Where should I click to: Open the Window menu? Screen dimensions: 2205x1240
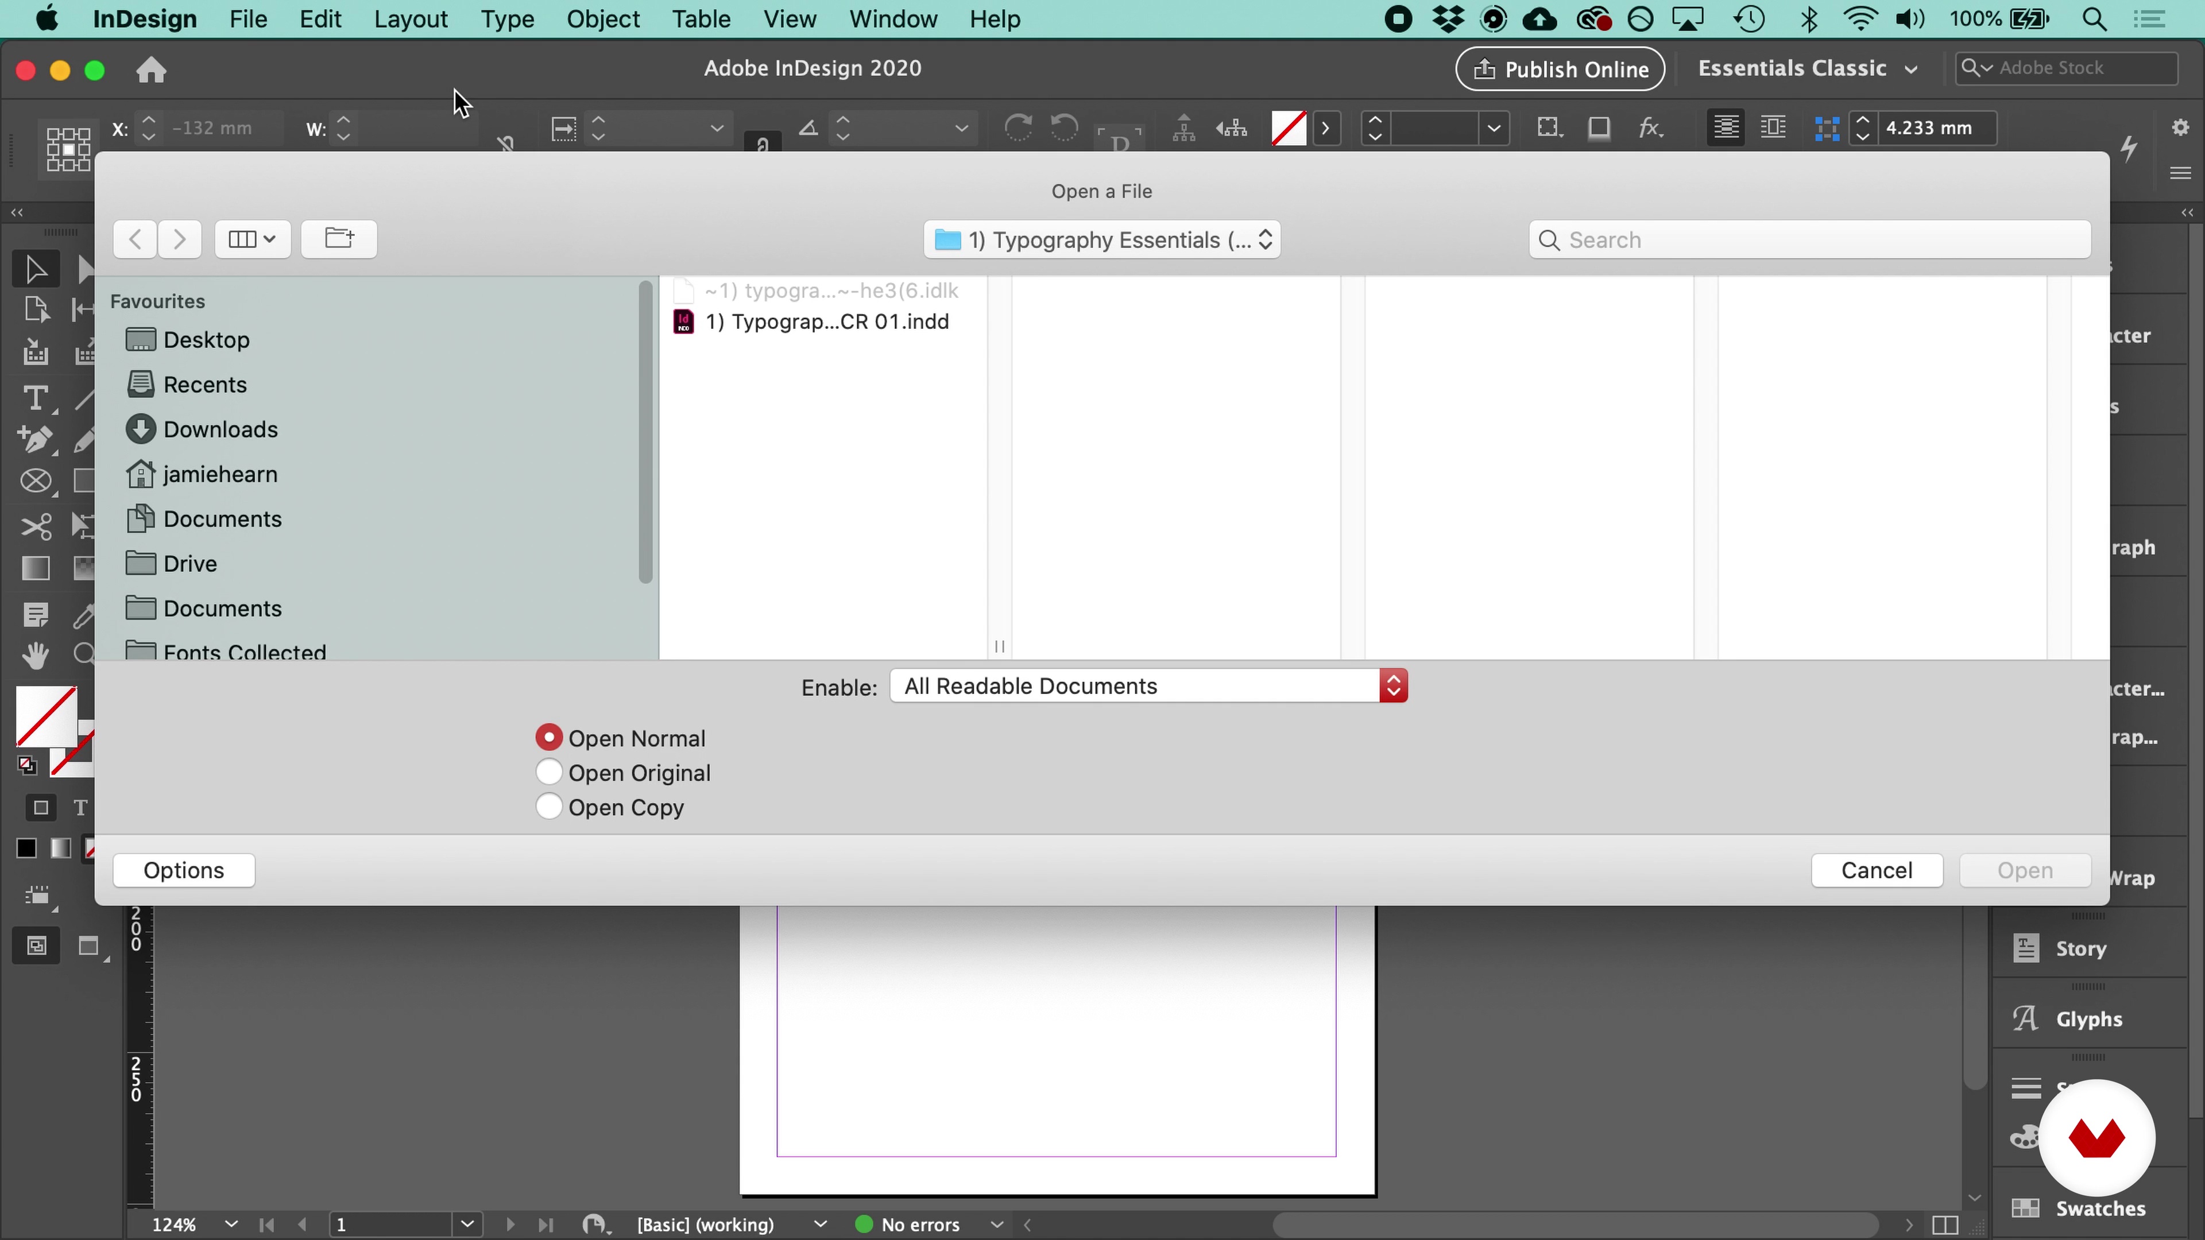coord(893,19)
